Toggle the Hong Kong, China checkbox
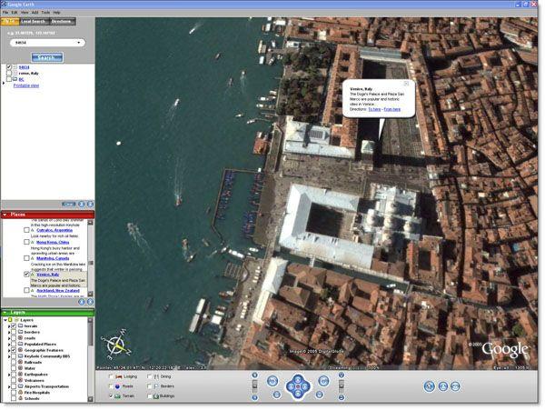The width and height of the screenshot is (545, 410). [x=26, y=242]
